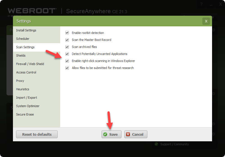Select Scan Settings in sidebar
This screenshot has height=157, width=225.
coord(37,47)
